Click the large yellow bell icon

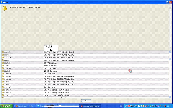click(5, 8)
